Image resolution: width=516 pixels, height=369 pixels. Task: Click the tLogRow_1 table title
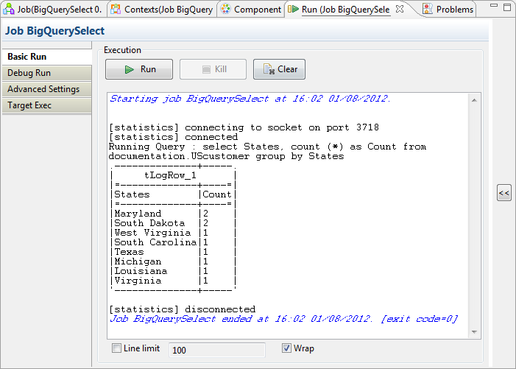pos(170,175)
